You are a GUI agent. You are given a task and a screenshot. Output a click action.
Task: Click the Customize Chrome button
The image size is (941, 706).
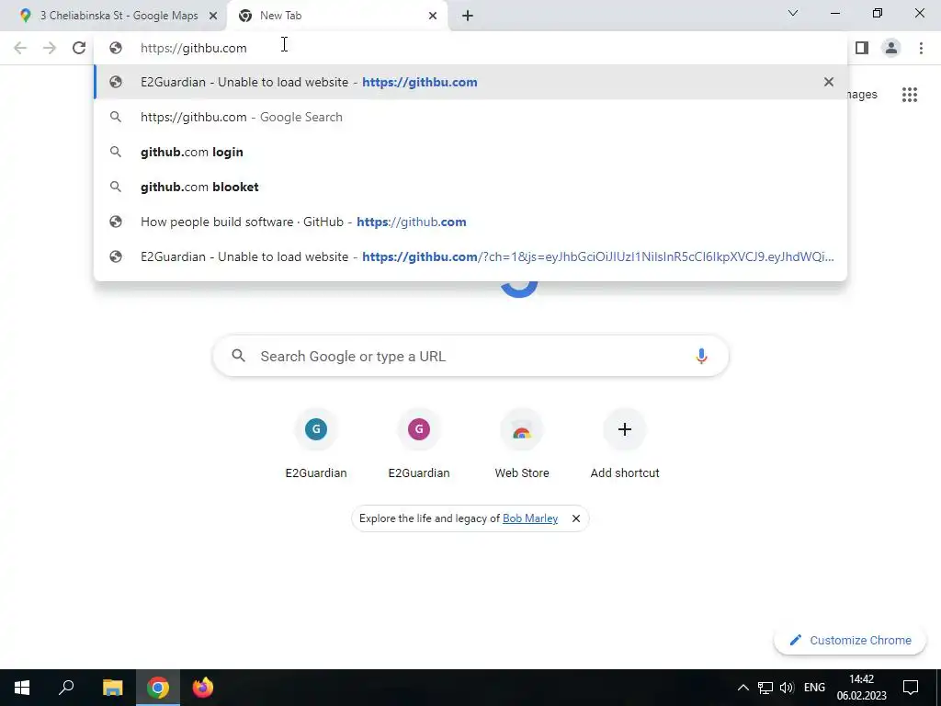pyautogui.click(x=850, y=640)
